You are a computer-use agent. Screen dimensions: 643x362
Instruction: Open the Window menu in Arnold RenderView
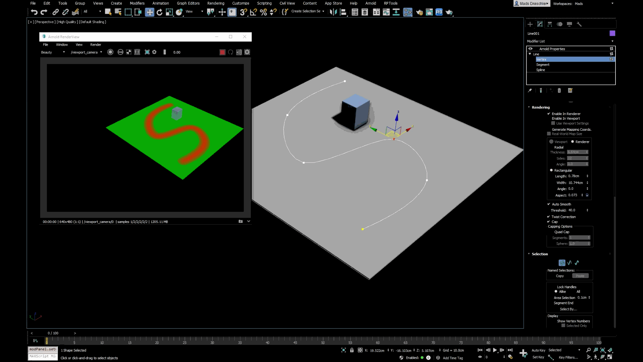(62, 45)
